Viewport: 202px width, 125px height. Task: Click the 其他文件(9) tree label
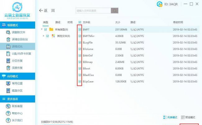(63, 36)
